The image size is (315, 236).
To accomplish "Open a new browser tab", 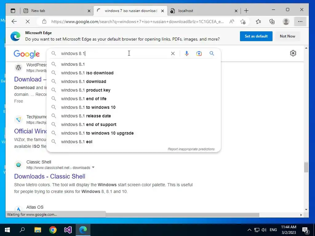I will coord(246,11).
